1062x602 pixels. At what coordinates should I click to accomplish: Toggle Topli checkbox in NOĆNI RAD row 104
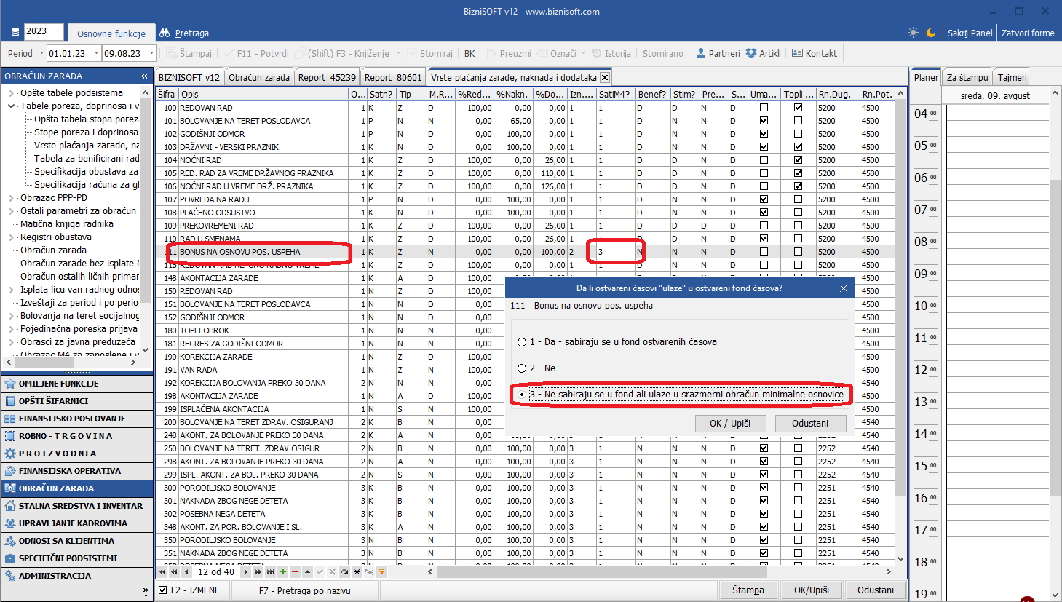[798, 160]
